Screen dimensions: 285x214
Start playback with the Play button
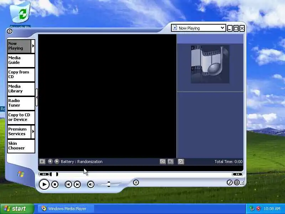[x=44, y=184]
